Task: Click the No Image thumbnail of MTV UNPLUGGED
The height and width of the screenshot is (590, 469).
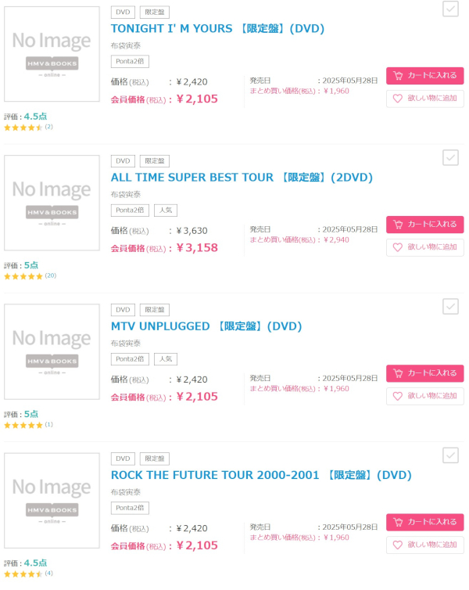Action: coord(52,352)
